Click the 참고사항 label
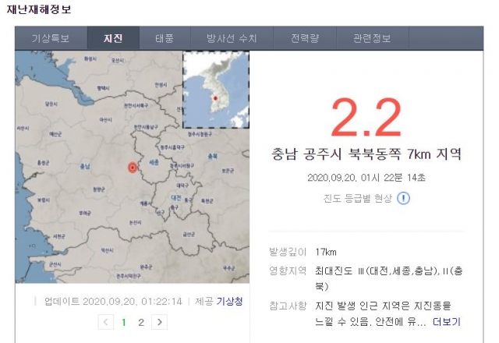Viewport: 499px width, 343px height. (x=288, y=306)
